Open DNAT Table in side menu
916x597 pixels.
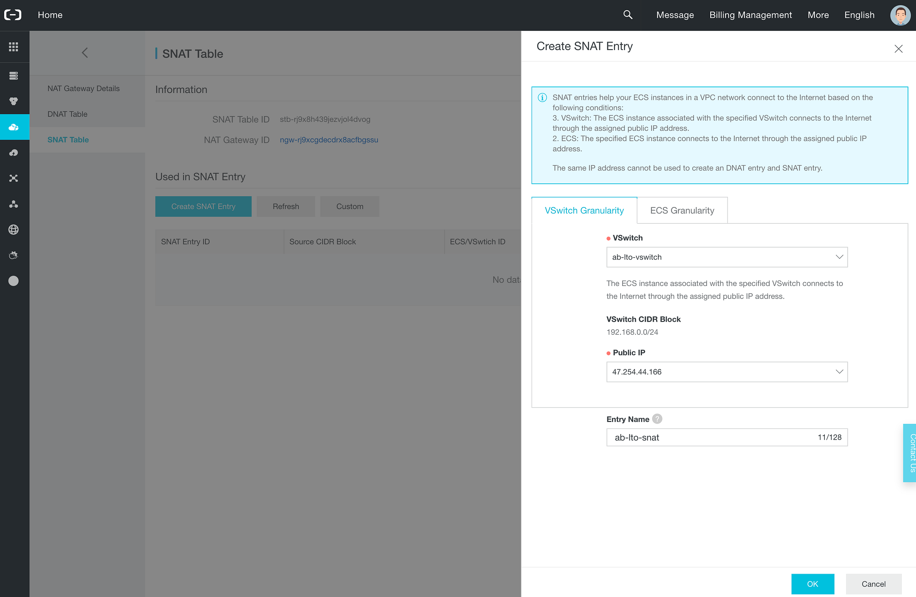[x=67, y=114]
